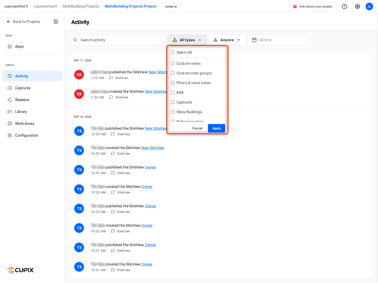
Task: Collapse the sidebar panel icon
Action: pos(56,22)
